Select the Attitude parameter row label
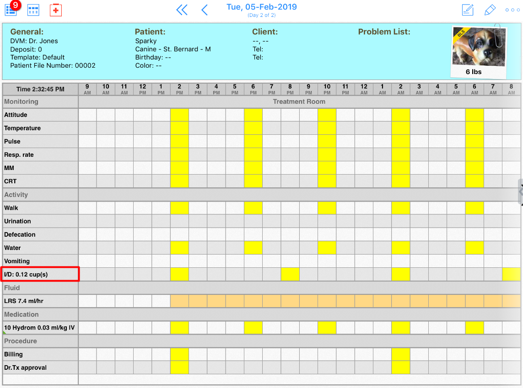This screenshot has height=388, width=523. click(x=40, y=115)
